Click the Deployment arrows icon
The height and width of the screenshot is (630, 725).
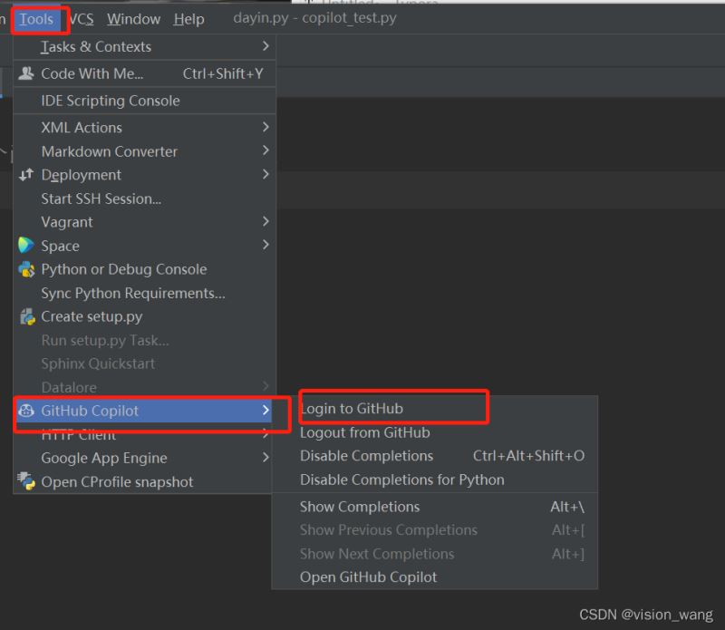point(26,175)
